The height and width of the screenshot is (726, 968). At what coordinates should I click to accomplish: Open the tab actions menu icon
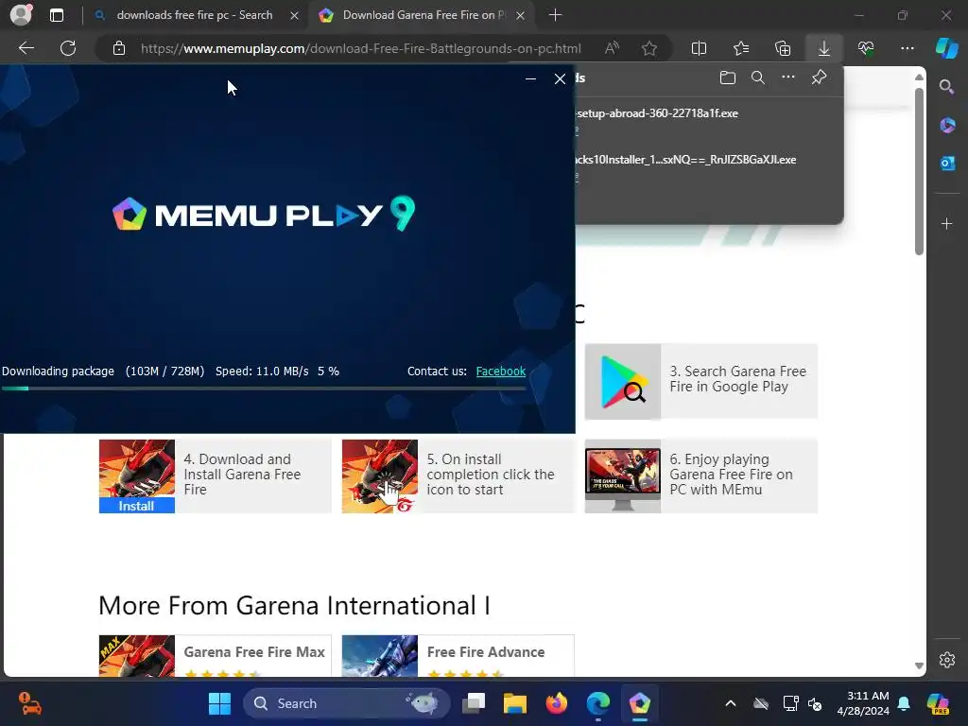(x=56, y=15)
